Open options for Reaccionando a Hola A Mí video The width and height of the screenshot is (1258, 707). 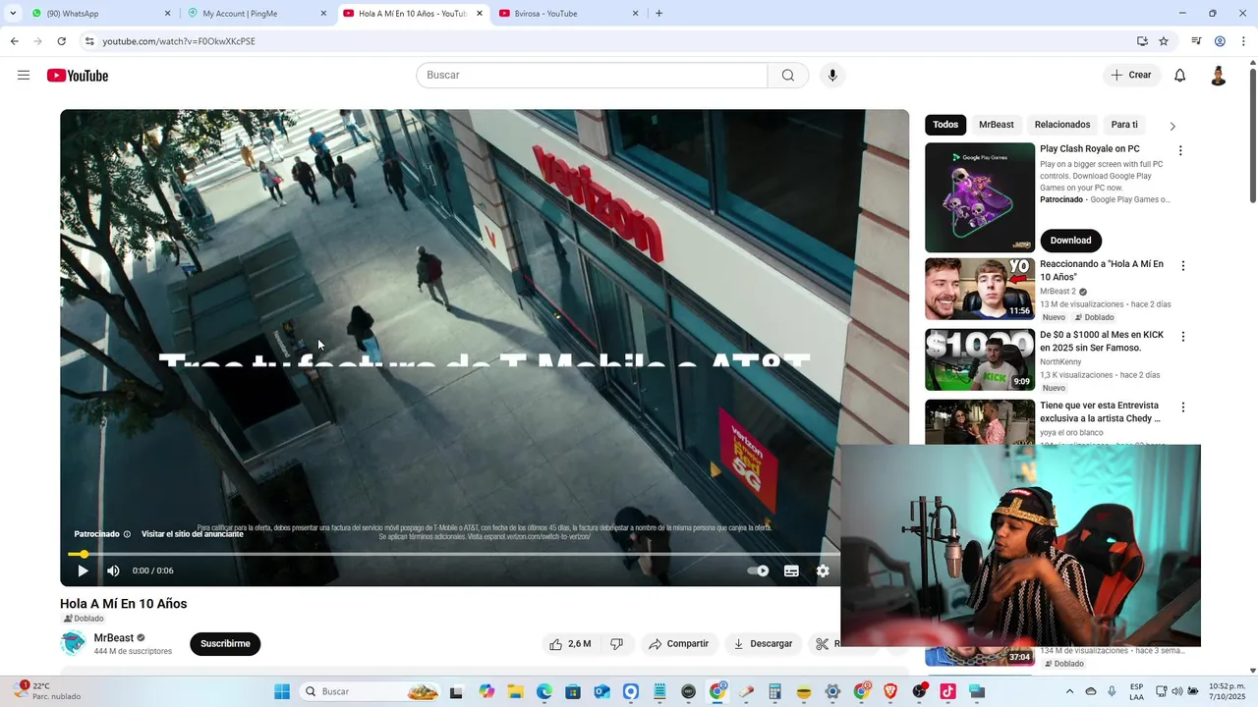click(1182, 266)
